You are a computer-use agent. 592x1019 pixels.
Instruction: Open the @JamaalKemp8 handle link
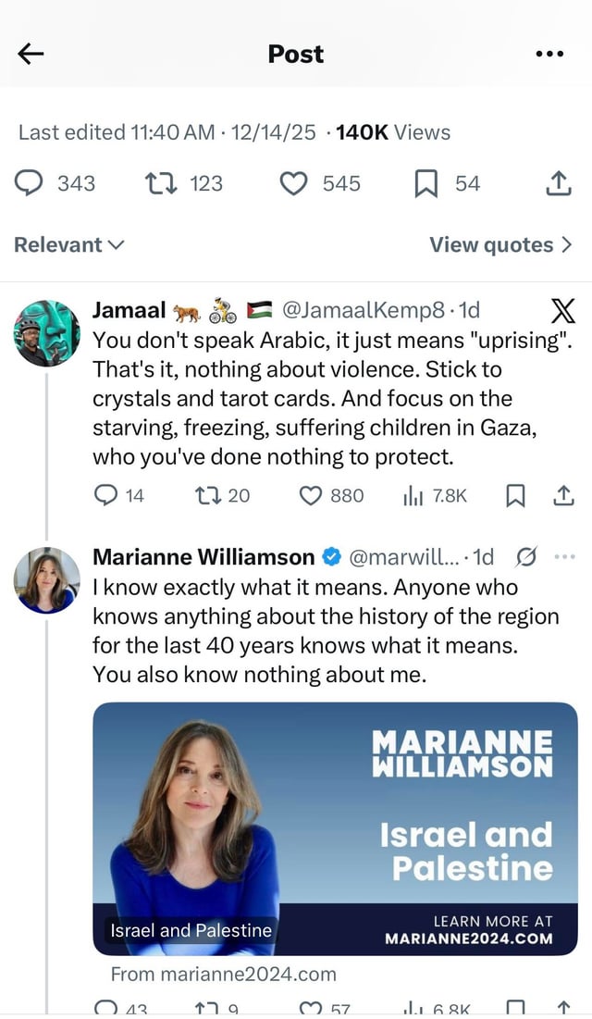pos(364,311)
